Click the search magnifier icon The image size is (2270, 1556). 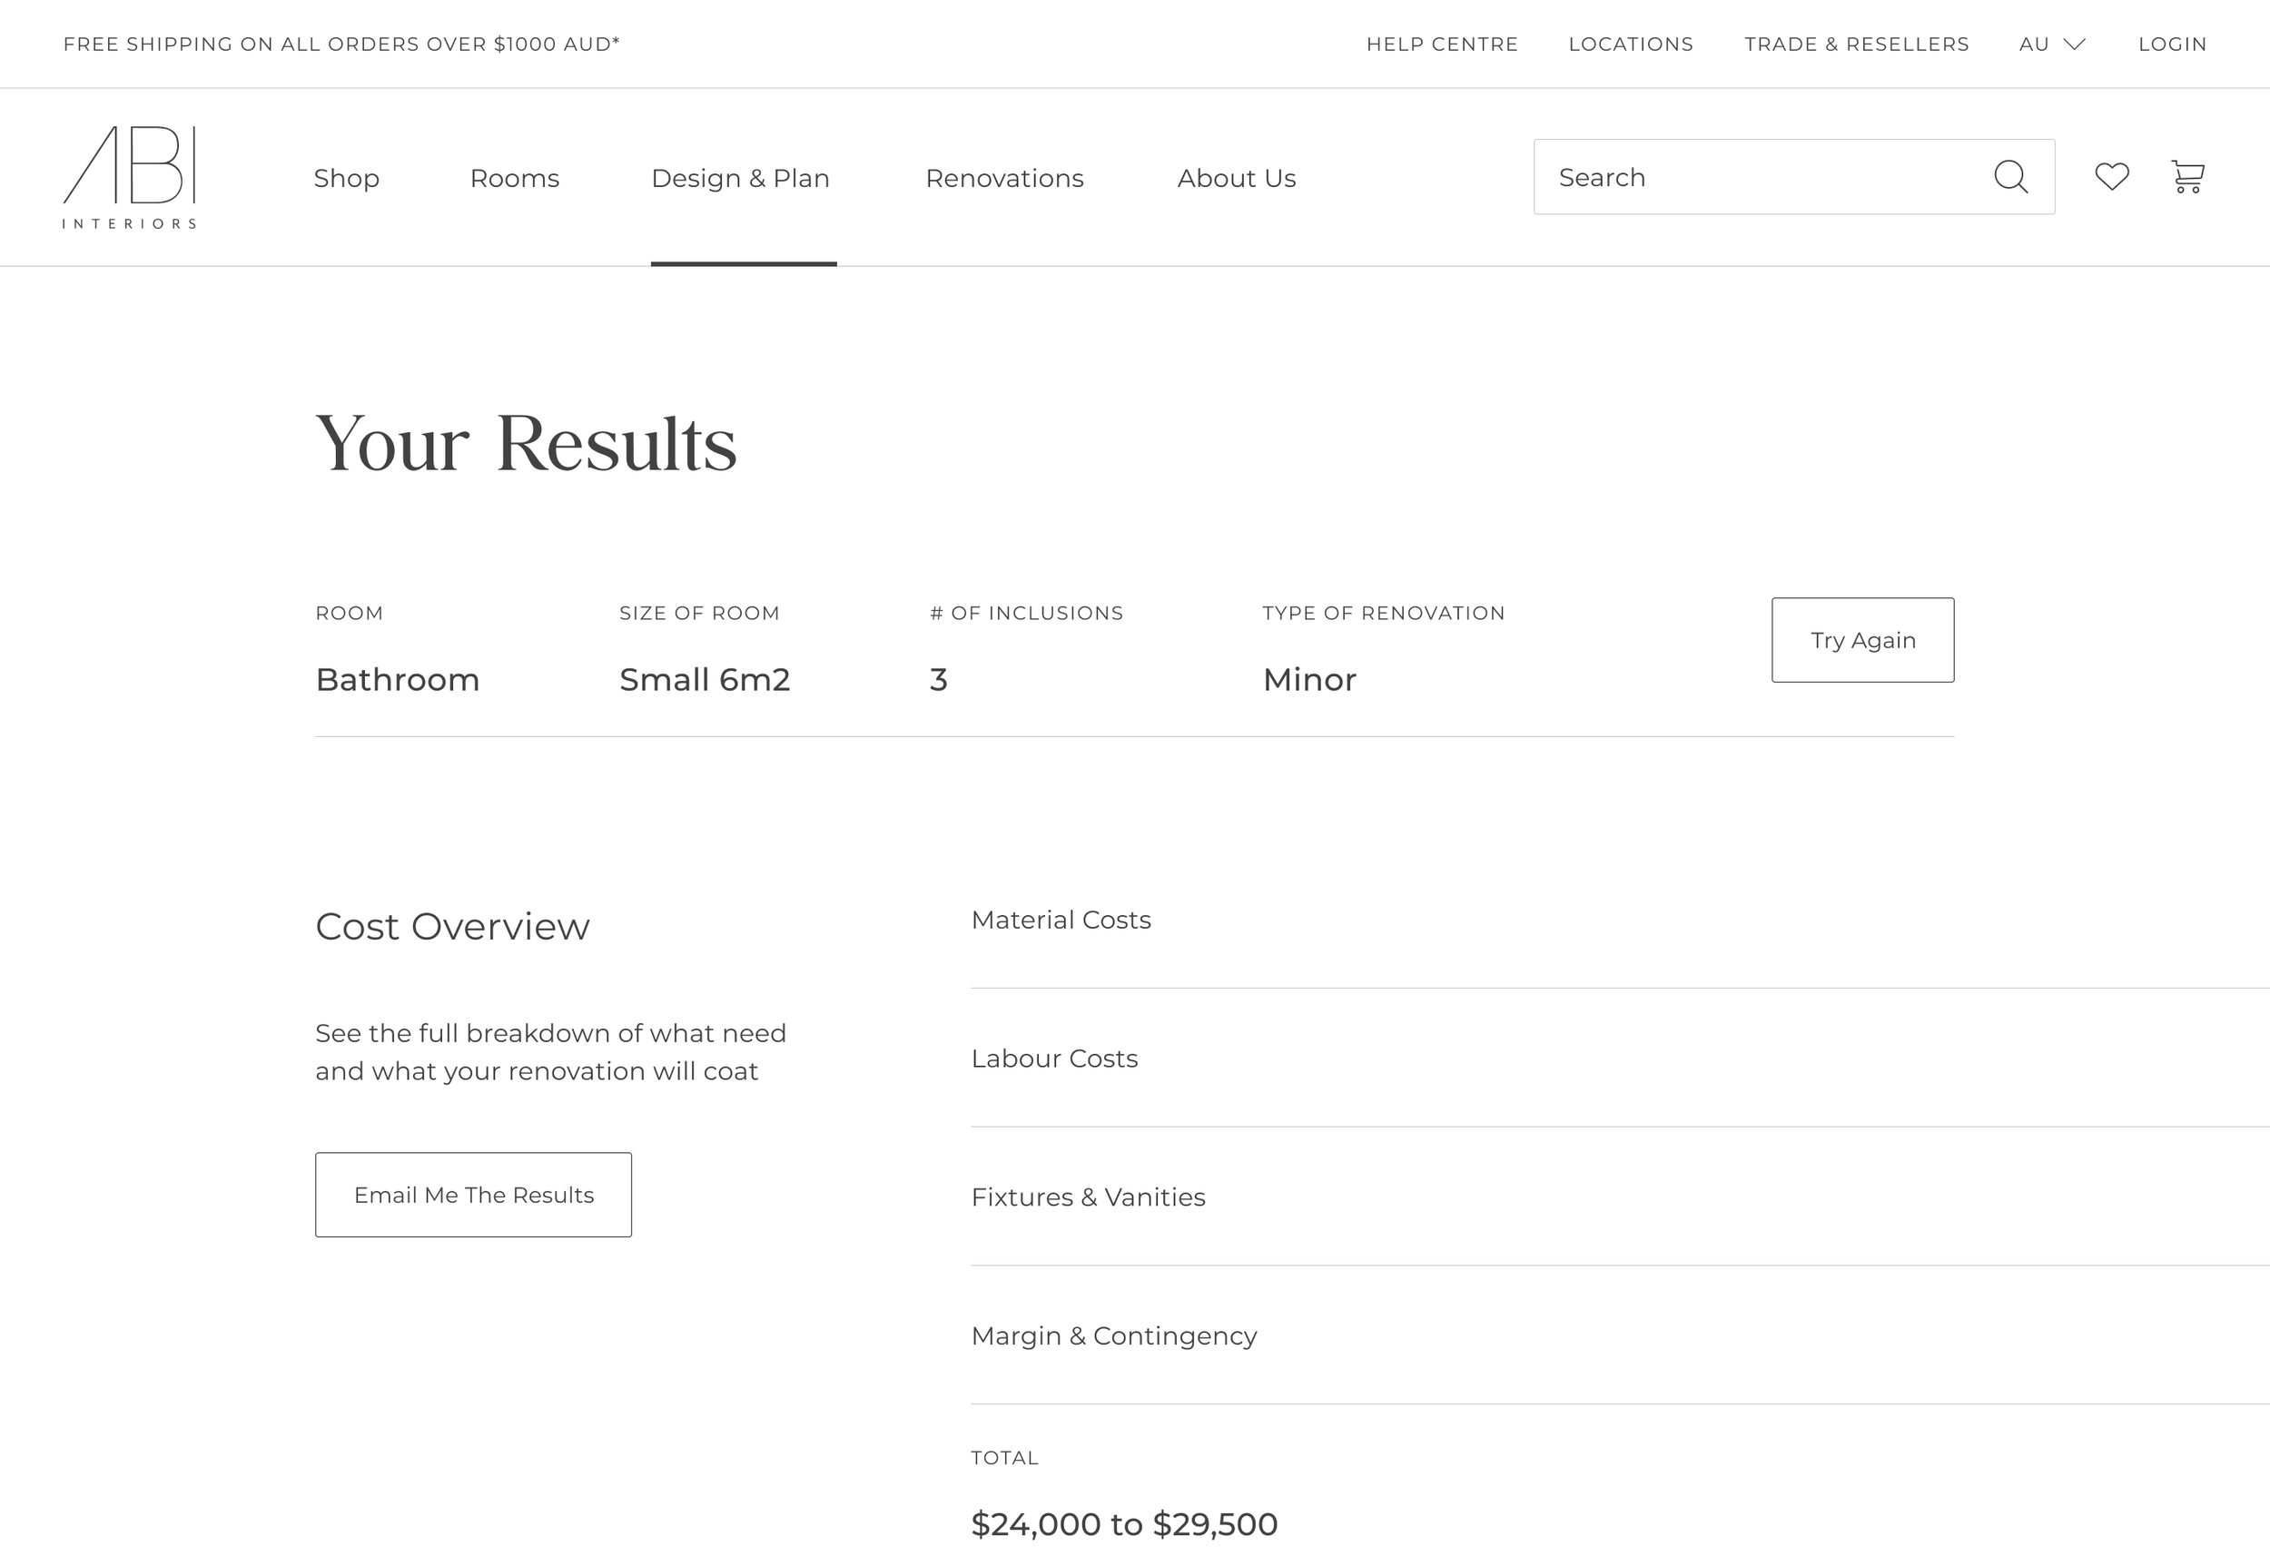(x=2010, y=177)
